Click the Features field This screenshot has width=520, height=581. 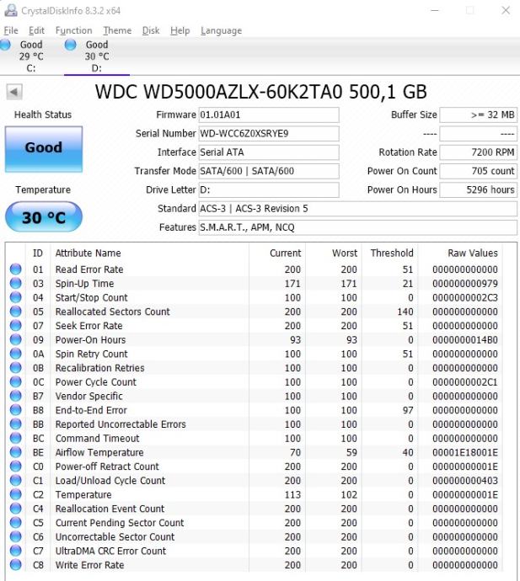coord(358,227)
